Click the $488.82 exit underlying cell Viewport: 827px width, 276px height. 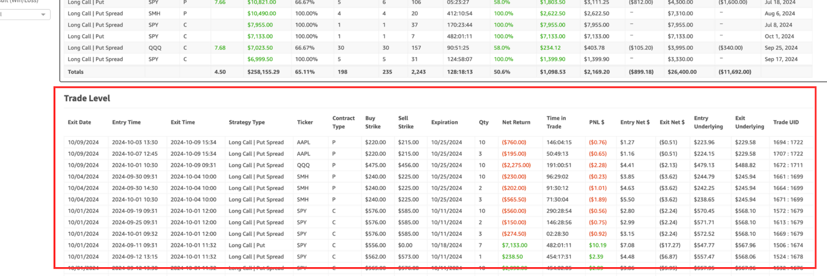[745, 165]
